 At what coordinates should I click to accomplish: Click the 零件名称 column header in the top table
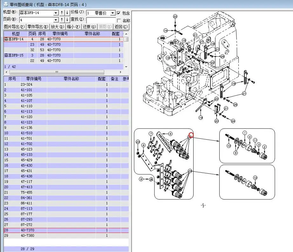[x=92, y=34]
